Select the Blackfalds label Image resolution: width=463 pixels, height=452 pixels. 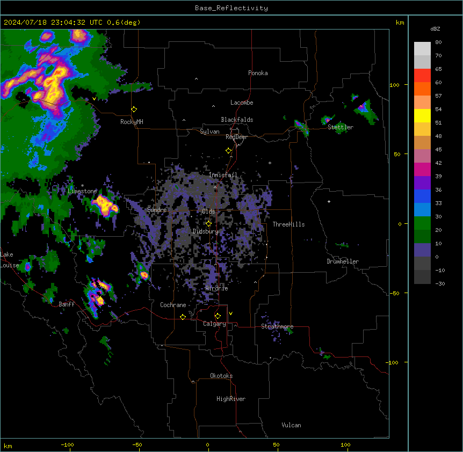tap(237, 120)
